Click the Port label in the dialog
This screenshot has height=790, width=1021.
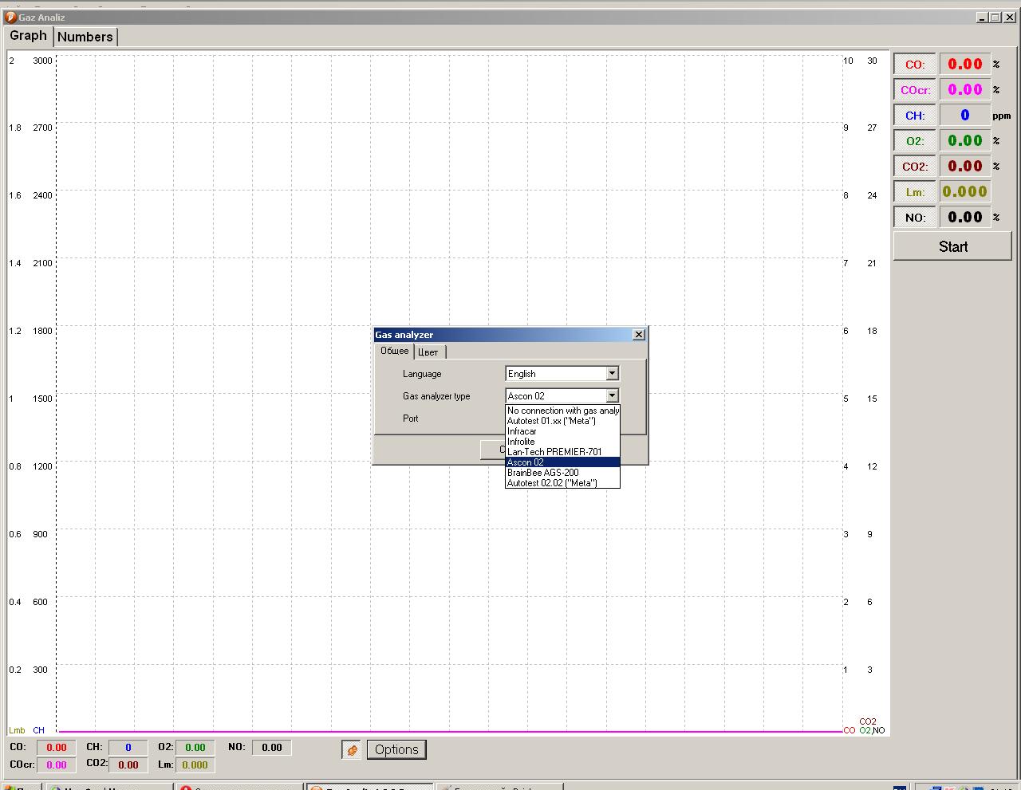(x=411, y=419)
